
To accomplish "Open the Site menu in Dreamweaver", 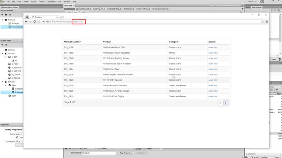I will [60, 2].
